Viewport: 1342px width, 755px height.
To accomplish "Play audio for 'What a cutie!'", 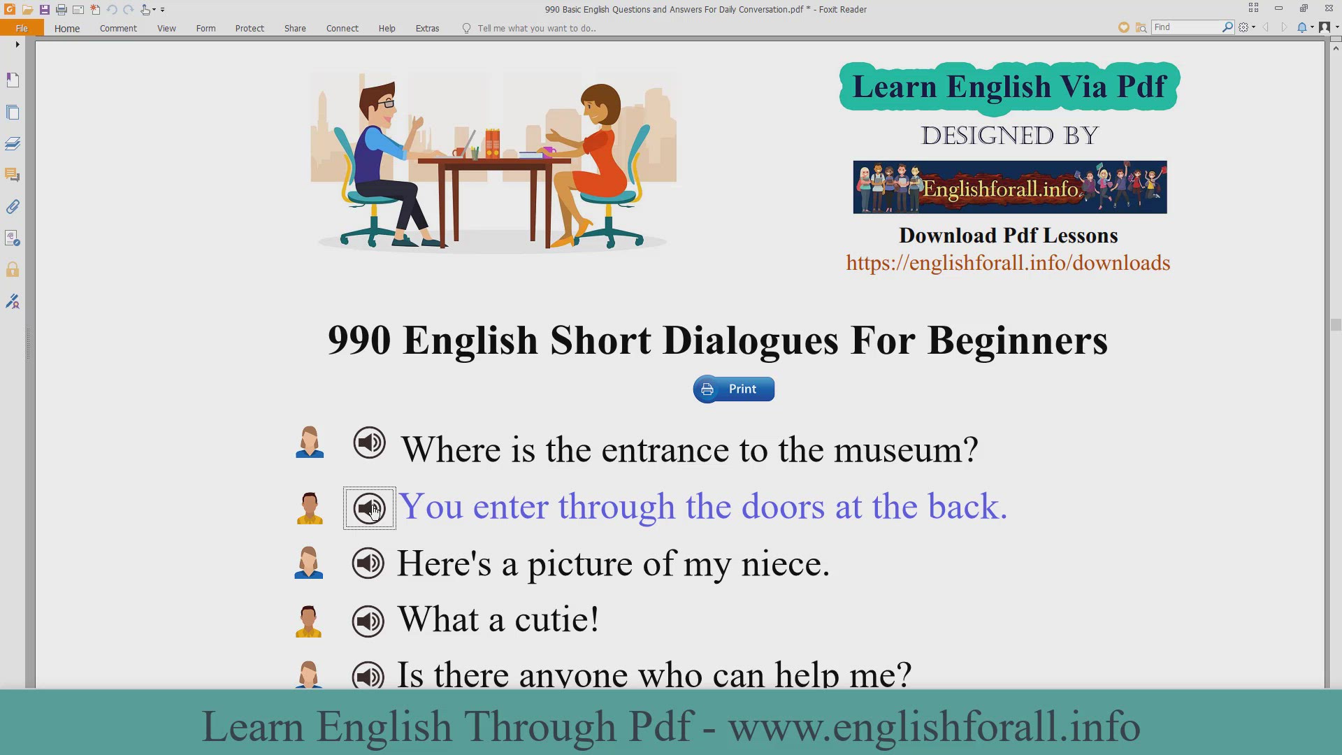I will pyautogui.click(x=368, y=621).
